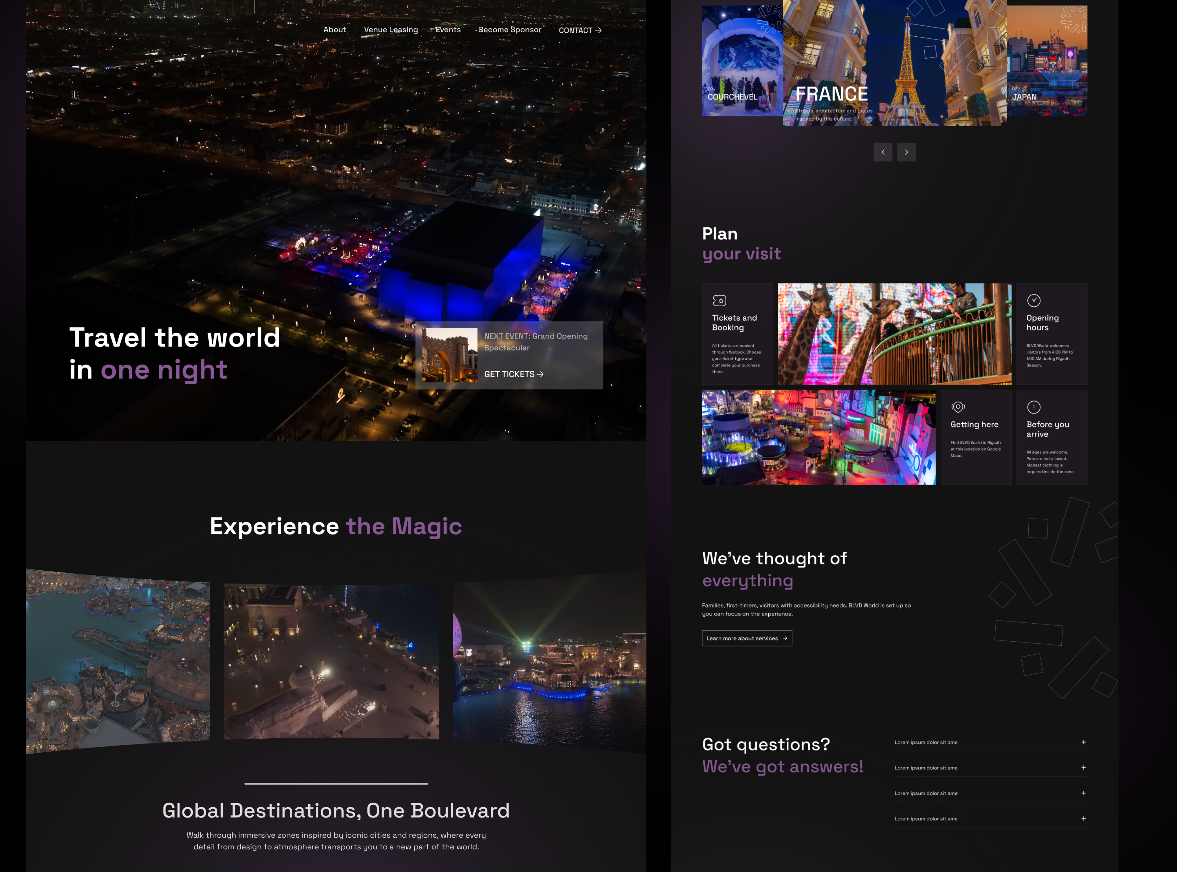
Task: Open the Events navigation link
Action: tap(448, 30)
